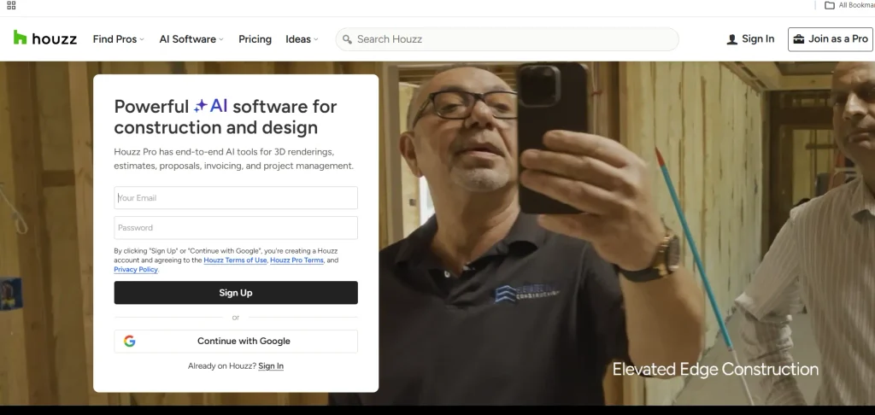875x415 pixels.
Task: Open the Houzz Pro Terms link
Action: pos(297,260)
